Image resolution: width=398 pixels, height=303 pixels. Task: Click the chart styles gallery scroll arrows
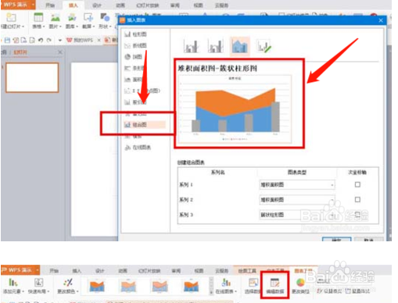click(211, 286)
